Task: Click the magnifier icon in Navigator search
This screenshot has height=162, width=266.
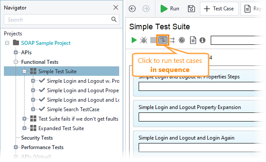Action: pos(114,19)
